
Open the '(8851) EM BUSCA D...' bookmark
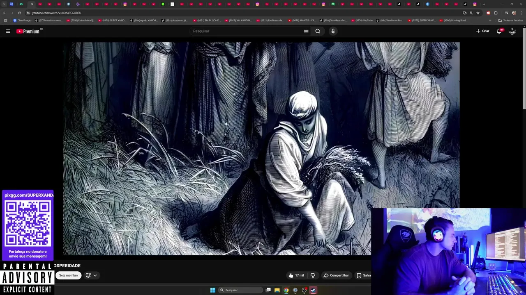coord(207,20)
